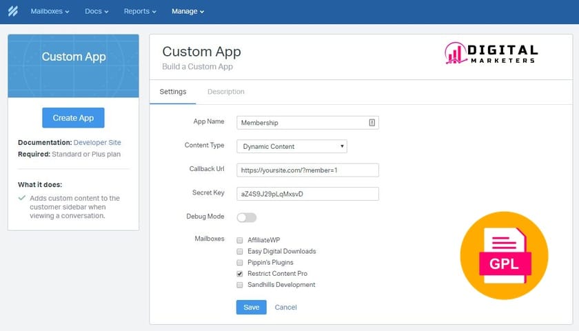Select the Pippin's Plugins mailbox checkbox
The width and height of the screenshot is (579, 331).
click(240, 263)
